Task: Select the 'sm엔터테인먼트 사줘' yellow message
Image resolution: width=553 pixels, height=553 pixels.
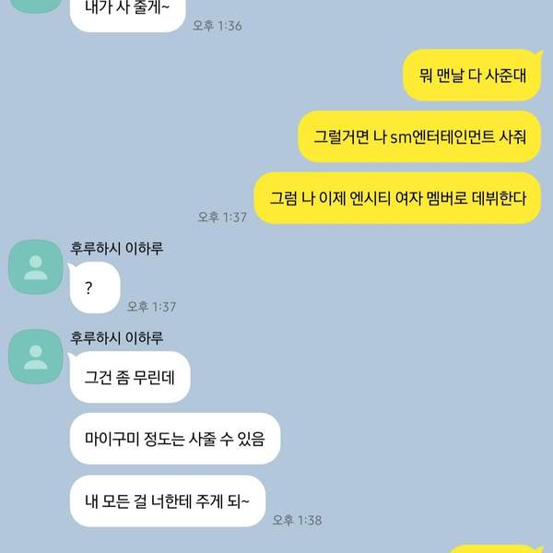Action: [419, 136]
